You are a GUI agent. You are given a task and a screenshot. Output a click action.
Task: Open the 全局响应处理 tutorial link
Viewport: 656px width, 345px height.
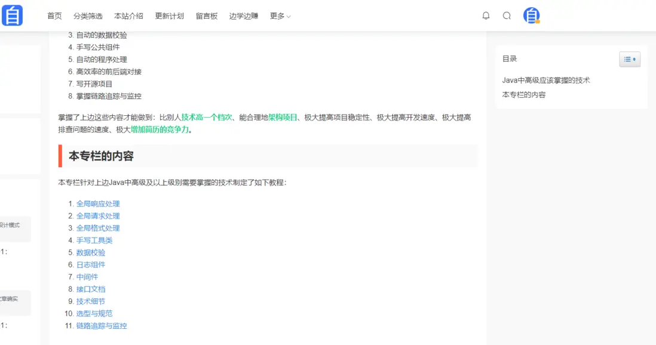[x=98, y=203]
